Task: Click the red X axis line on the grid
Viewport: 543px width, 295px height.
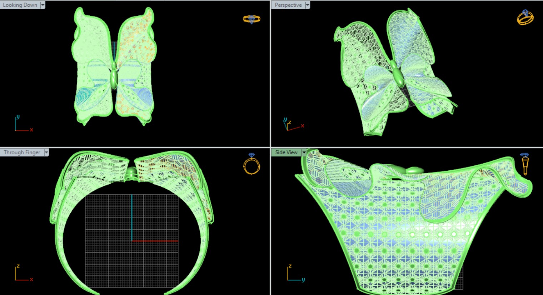Action: (155, 241)
